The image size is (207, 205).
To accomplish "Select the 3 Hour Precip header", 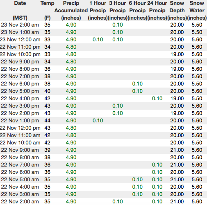I will pos(118,11).
